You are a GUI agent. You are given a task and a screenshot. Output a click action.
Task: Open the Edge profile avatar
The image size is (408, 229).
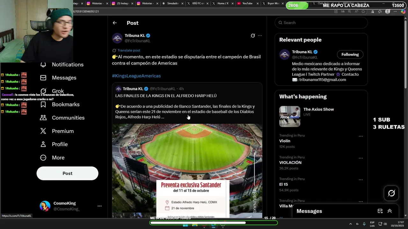(388, 11)
